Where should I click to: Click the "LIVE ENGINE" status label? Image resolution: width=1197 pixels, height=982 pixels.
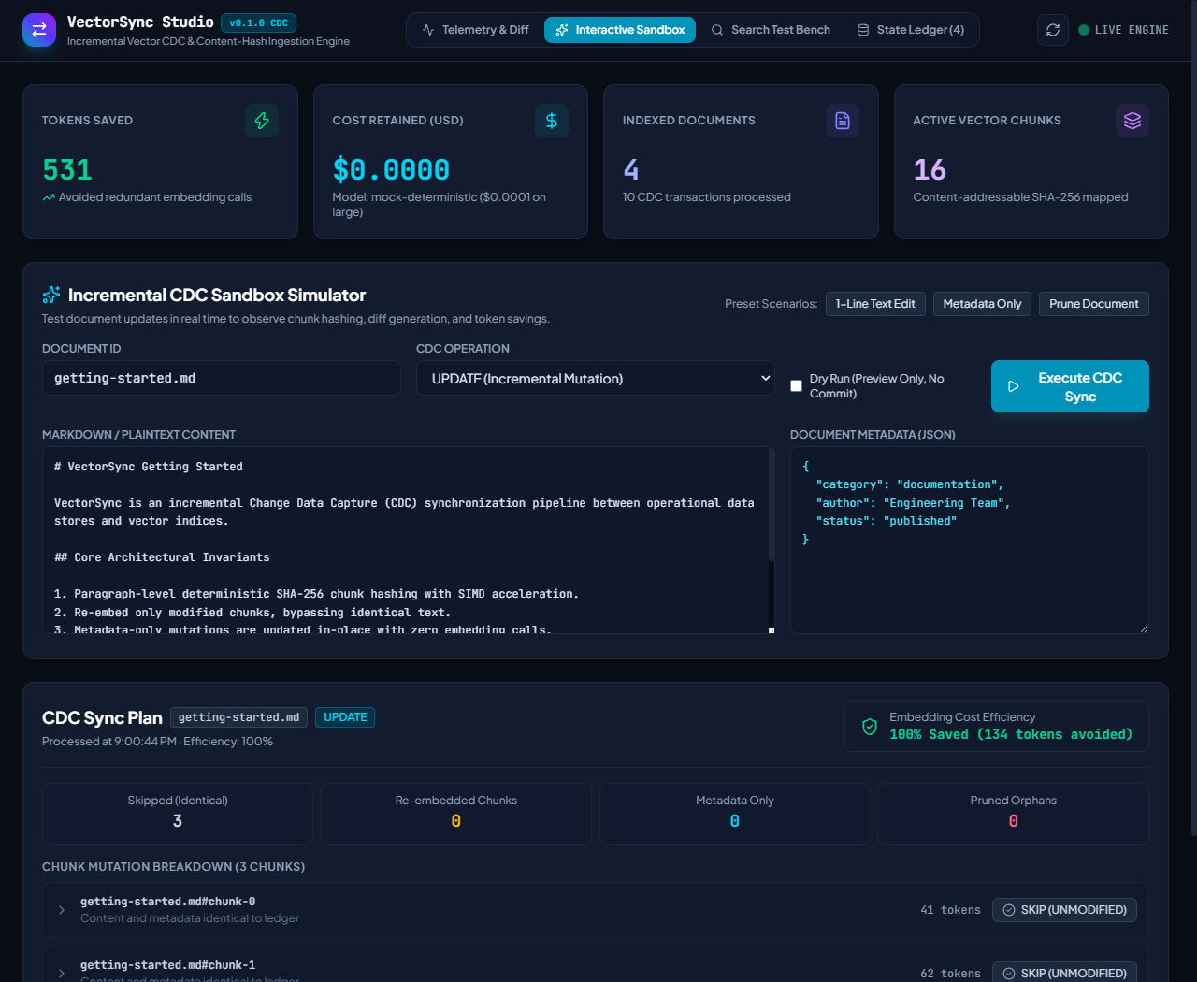[1132, 30]
